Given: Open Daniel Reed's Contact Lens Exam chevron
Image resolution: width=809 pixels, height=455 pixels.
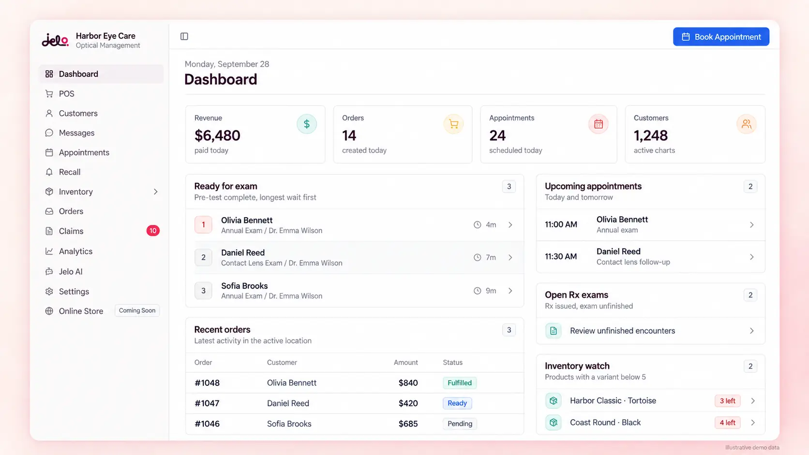Looking at the screenshot, I should (510, 258).
